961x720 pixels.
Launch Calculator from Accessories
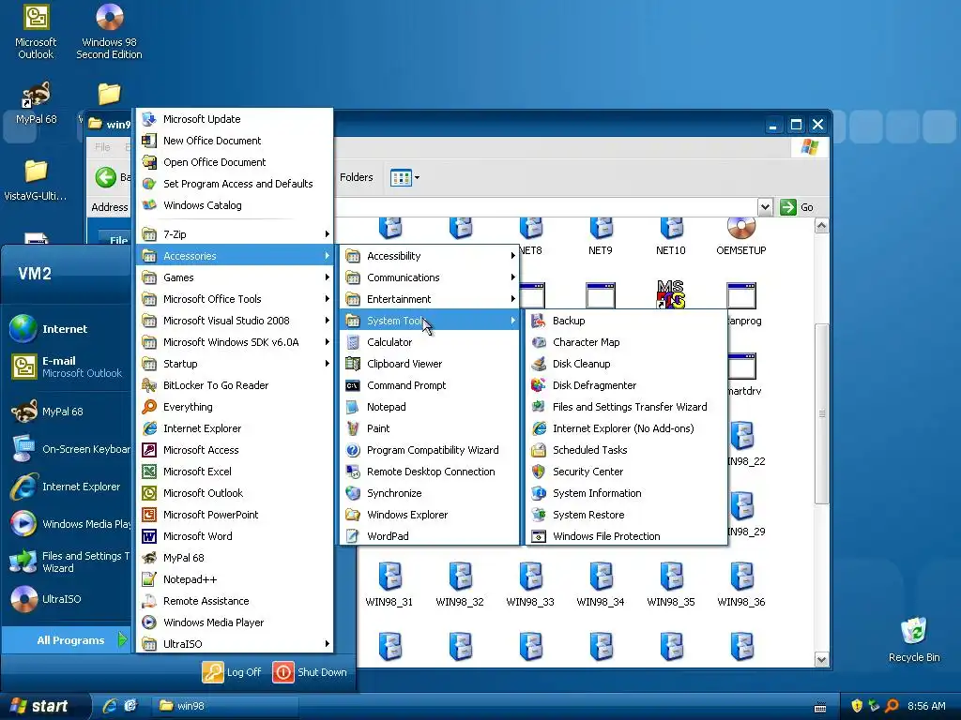(430, 342)
